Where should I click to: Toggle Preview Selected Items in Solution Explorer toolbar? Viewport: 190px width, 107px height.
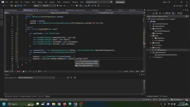click(180, 13)
